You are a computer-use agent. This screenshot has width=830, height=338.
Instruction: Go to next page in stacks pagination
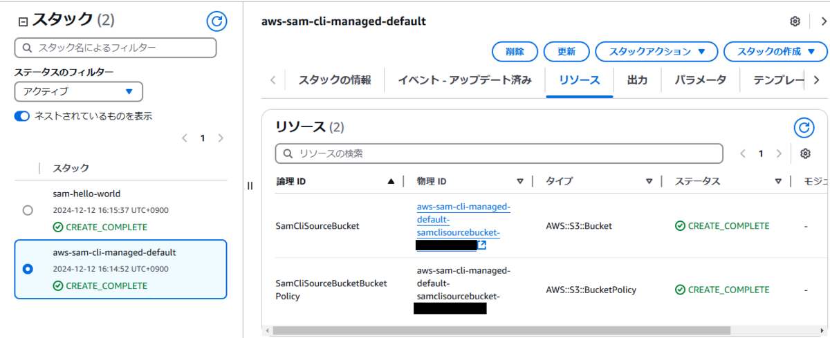(x=221, y=138)
